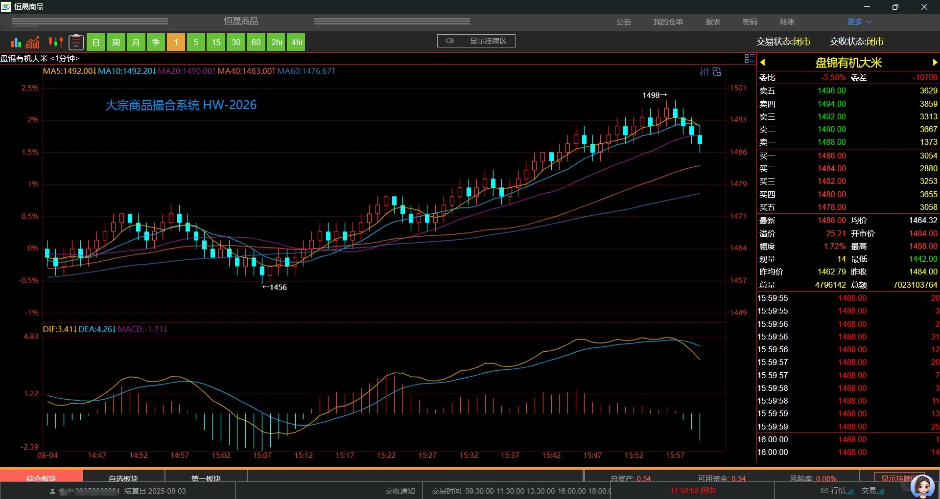This screenshot has width=940, height=499.
Task: Select the 30 minute period
Action: coord(236,42)
